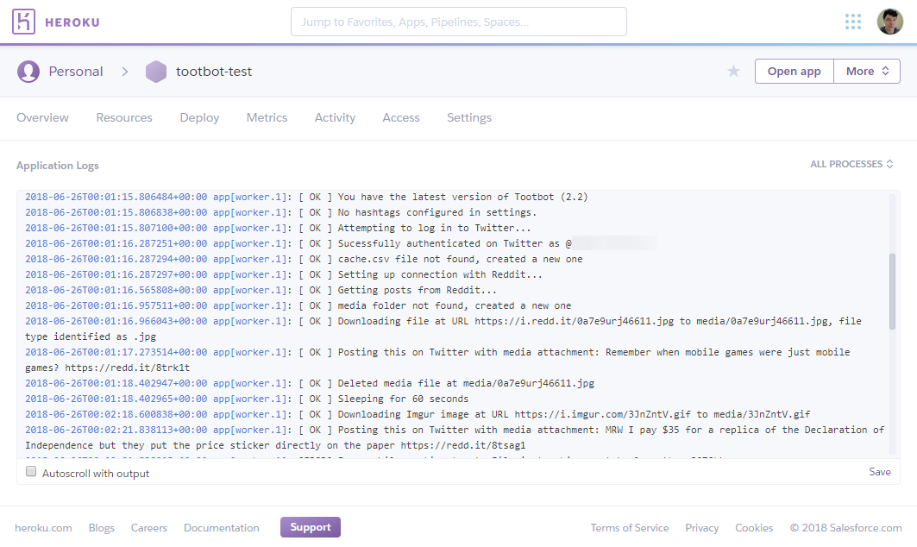Open the More actions dropdown
The width and height of the screenshot is (917, 547).
click(867, 72)
